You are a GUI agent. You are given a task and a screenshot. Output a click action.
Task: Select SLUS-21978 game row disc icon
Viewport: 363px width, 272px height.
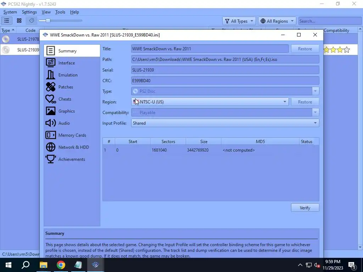tap(6, 39)
